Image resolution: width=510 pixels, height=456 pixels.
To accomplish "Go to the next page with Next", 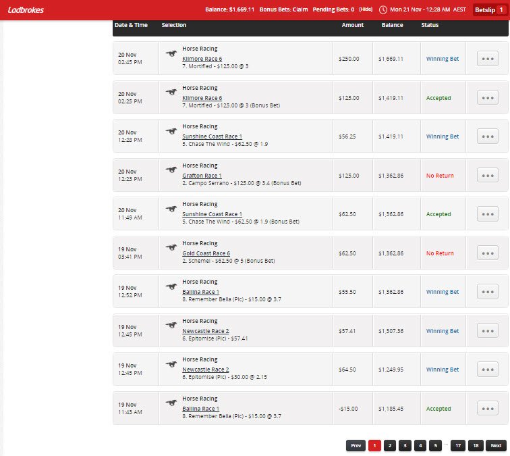I will tap(496, 445).
